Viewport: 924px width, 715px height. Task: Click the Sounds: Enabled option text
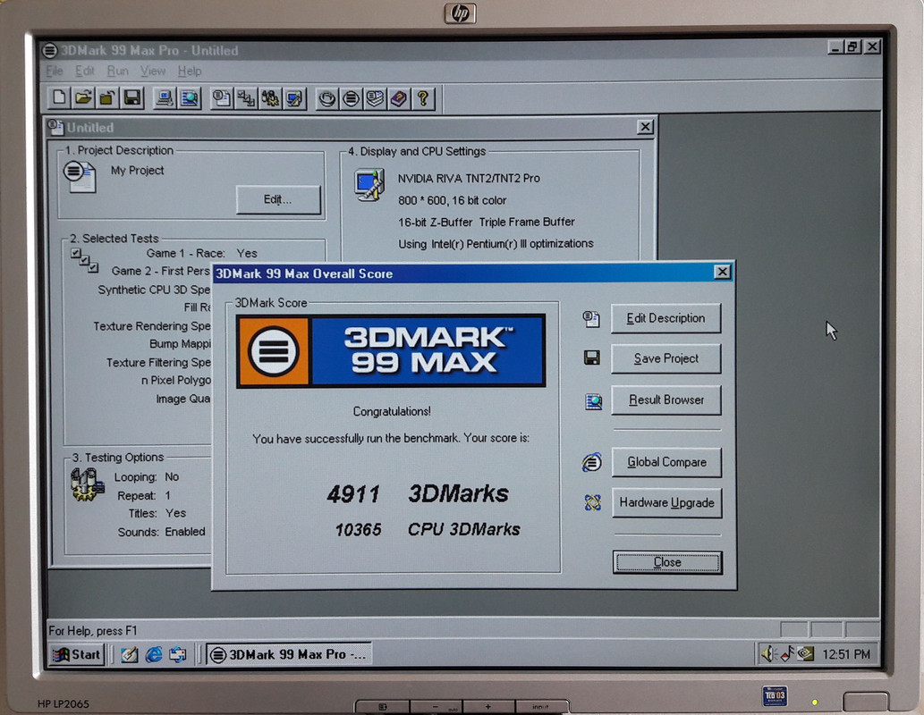coord(162,532)
